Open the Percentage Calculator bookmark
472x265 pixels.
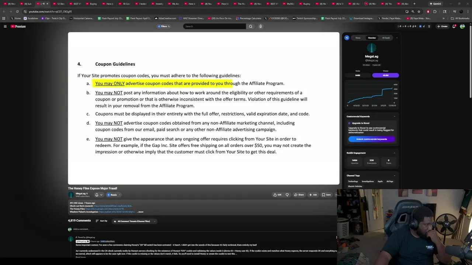coord(249,18)
